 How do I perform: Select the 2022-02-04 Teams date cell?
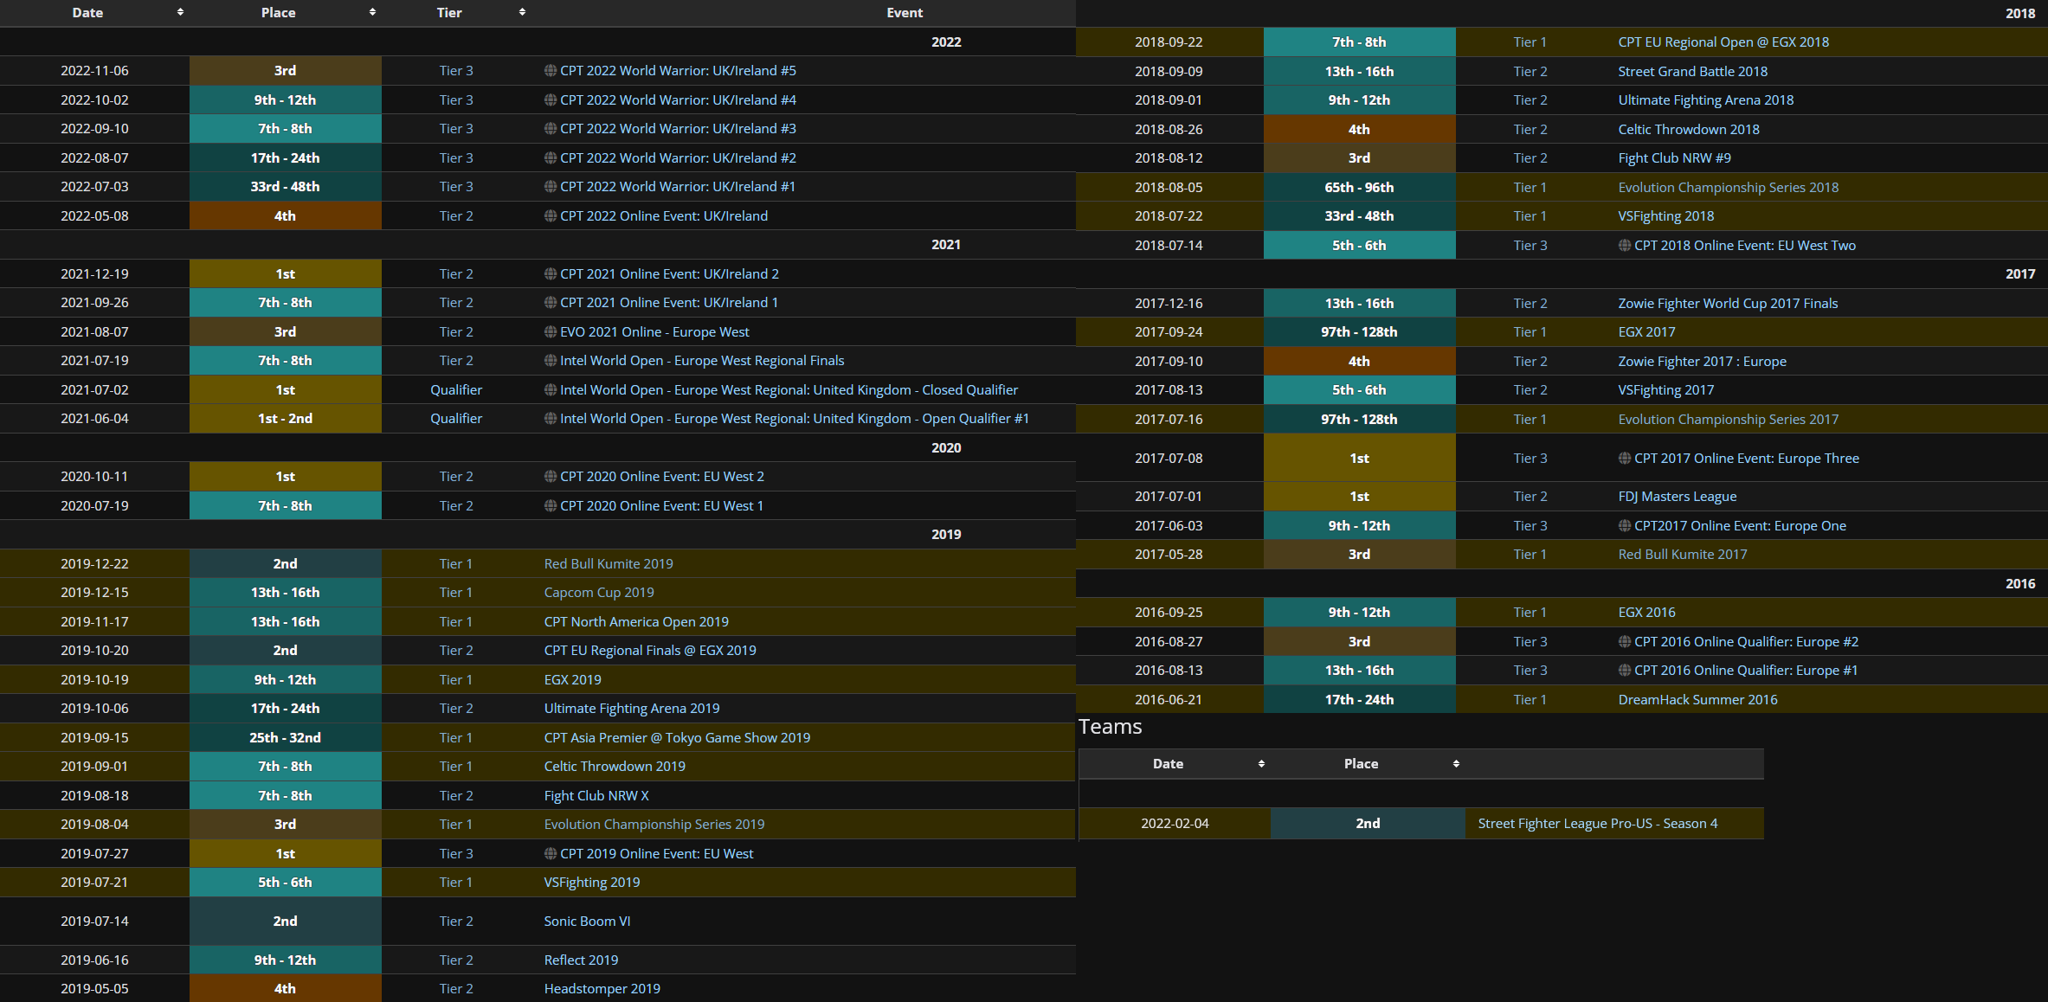pyautogui.click(x=1175, y=824)
